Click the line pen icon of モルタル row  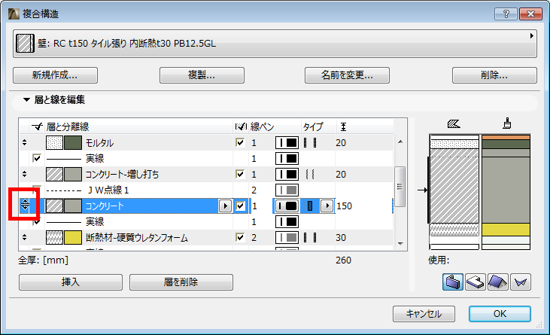coord(287,143)
